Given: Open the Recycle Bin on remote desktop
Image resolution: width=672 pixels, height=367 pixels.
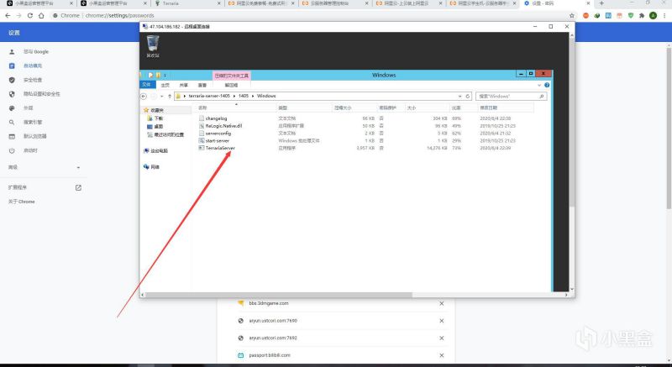Looking at the screenshot, I should (153, 46).
